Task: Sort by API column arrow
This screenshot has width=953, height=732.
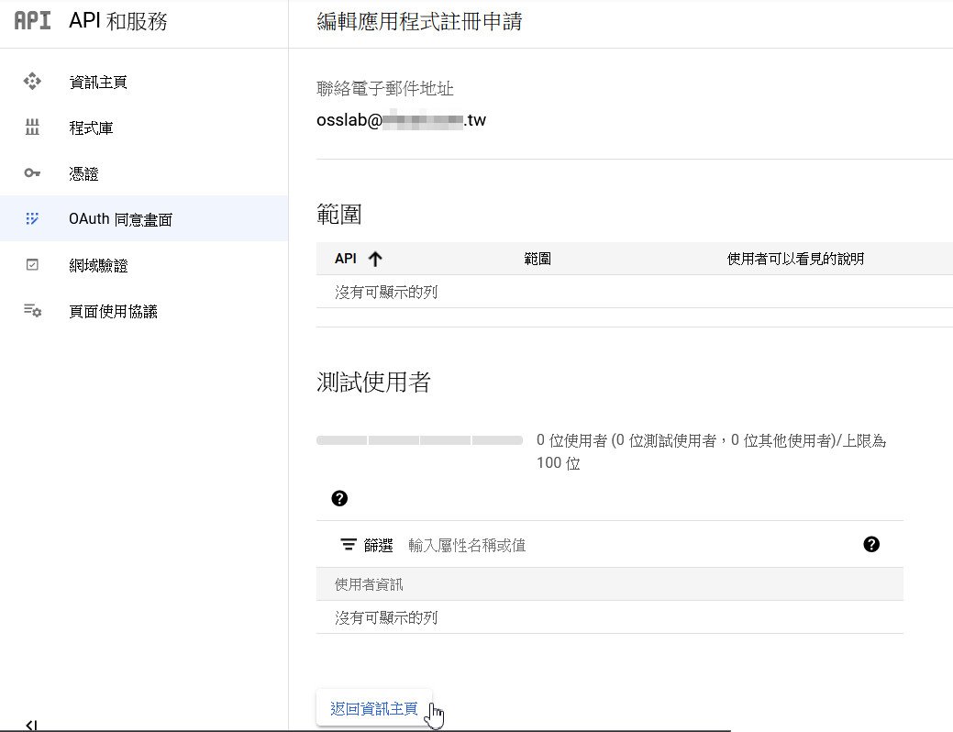Action: coord(374,259)
